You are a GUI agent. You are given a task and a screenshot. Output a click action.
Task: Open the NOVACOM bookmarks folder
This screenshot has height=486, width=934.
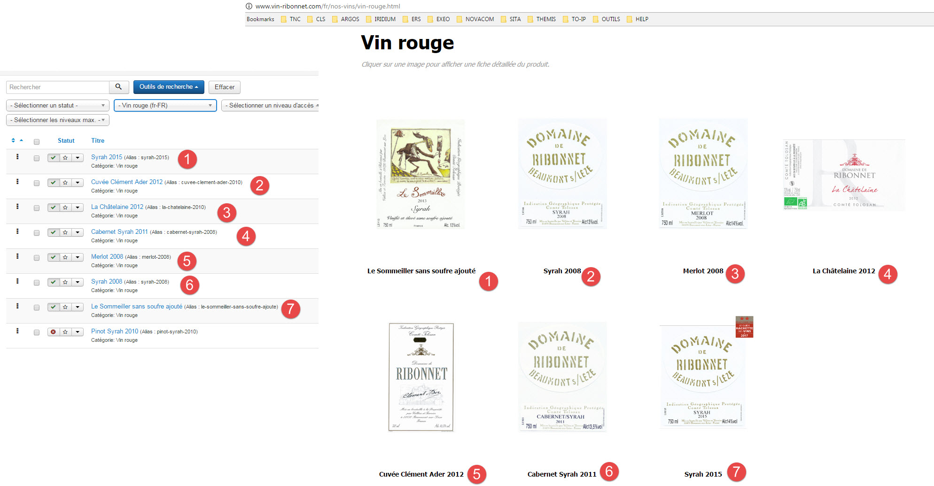coord(475,19)
